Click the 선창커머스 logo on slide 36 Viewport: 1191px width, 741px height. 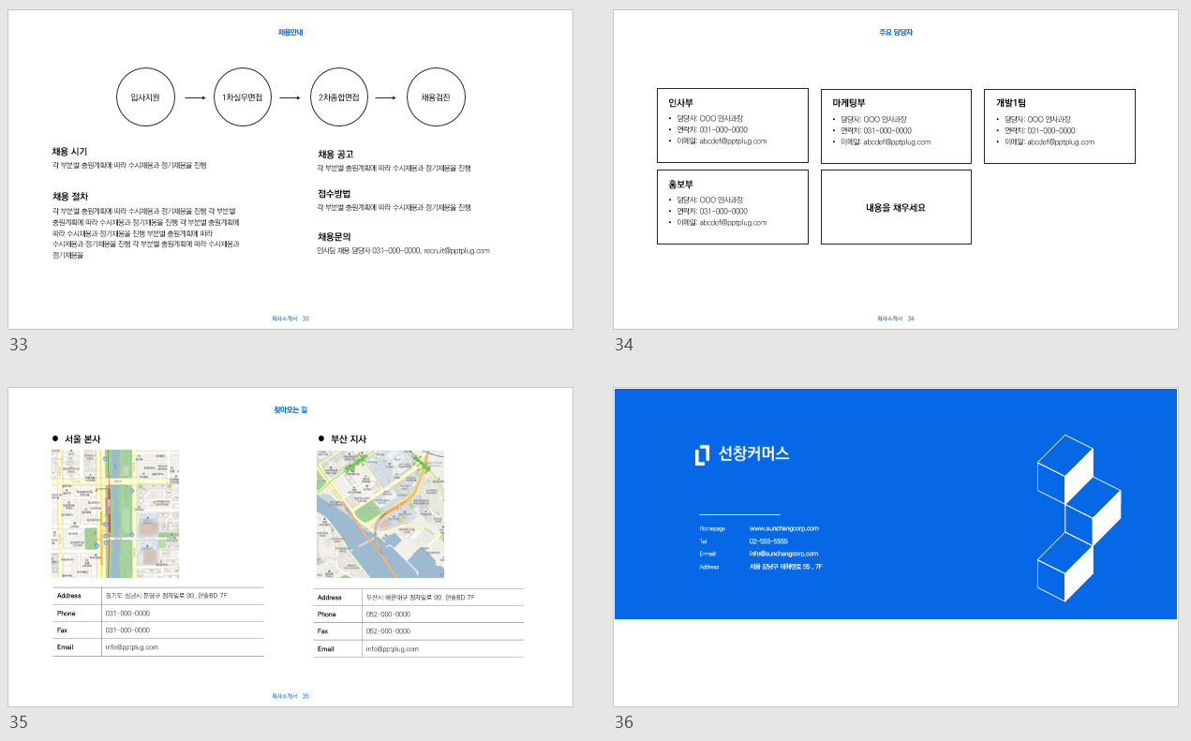pos(742,454)
